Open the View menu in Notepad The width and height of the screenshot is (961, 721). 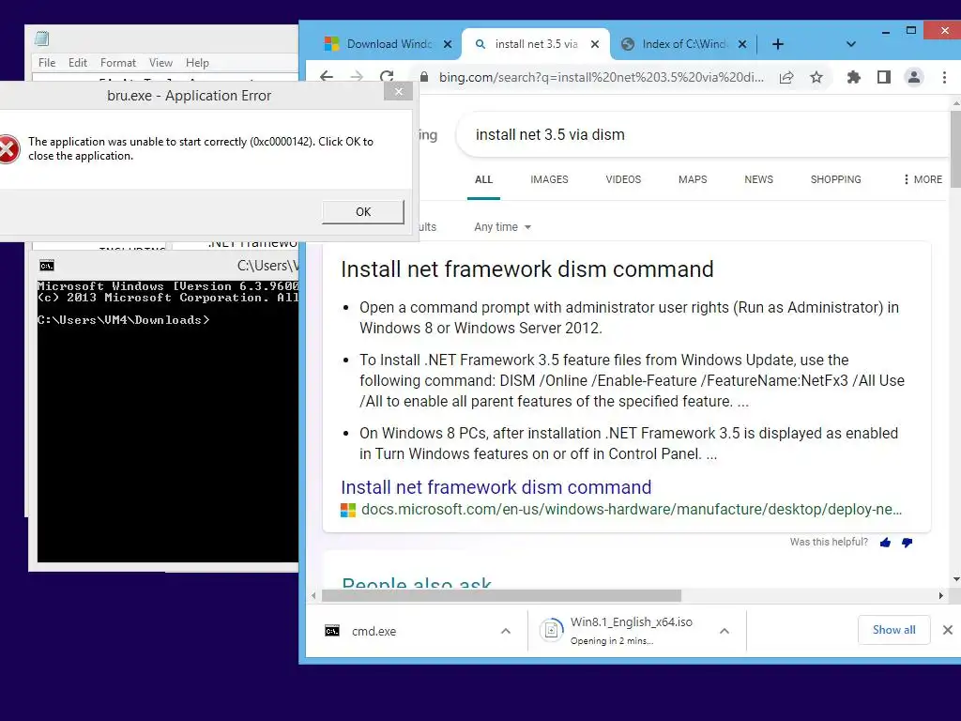coord(160,63)
